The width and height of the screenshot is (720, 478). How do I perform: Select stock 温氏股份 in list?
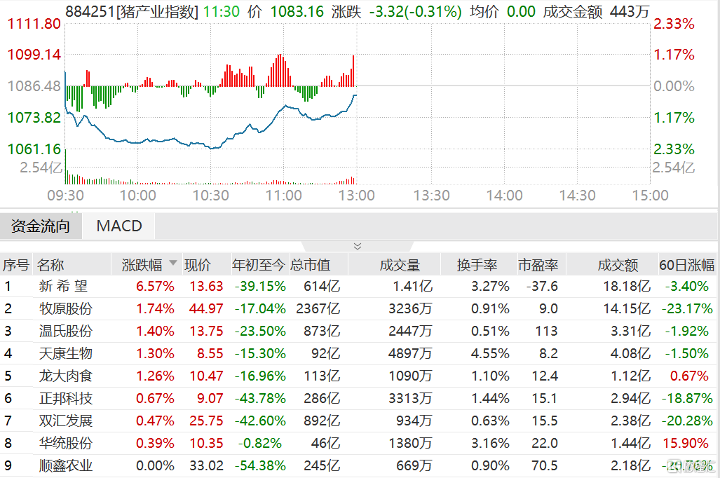(66, 331)
